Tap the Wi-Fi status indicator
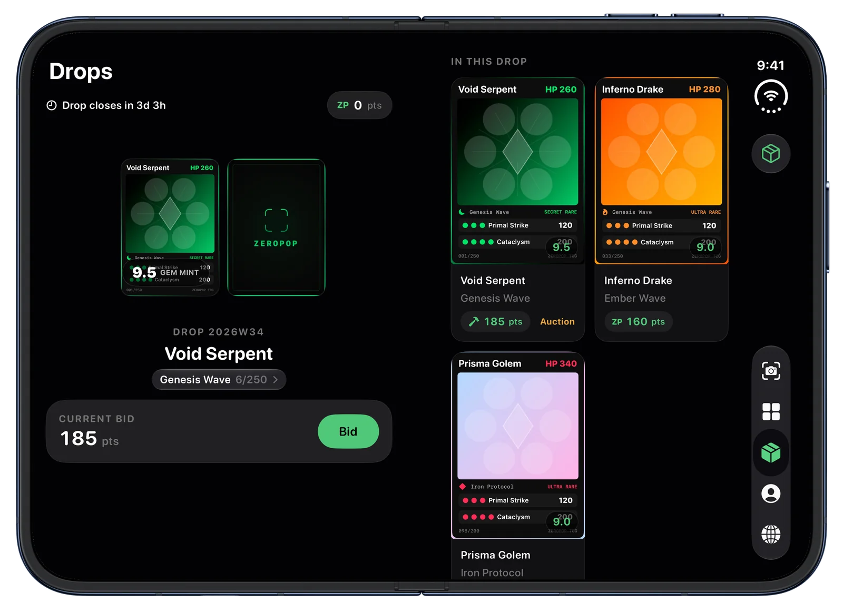 [771, 96]
